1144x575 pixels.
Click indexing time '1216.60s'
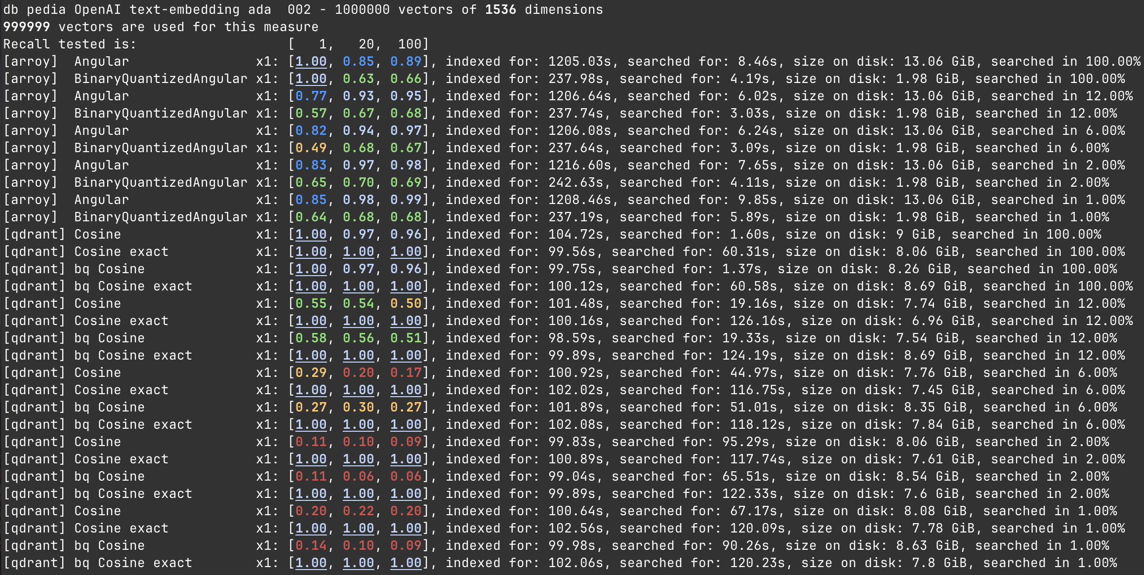pyautogui.click(x=580, y=165)
